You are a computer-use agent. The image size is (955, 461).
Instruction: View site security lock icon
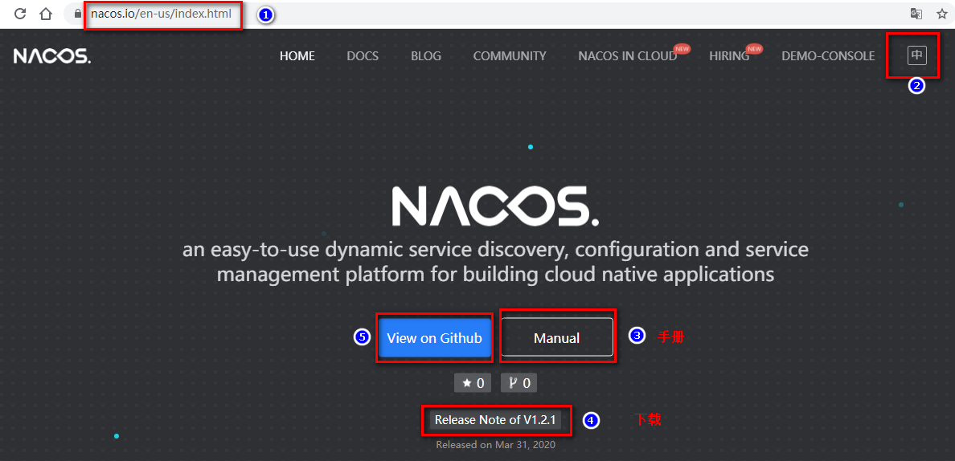tap(76, 14)
